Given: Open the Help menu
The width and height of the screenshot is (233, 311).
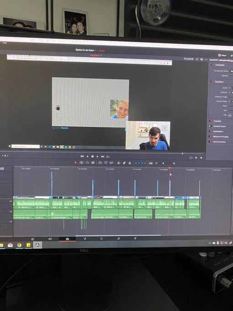Looking at the screenshot, I should click(x=5, y=43).
